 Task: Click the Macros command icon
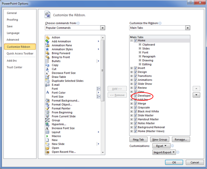(48, 136)
